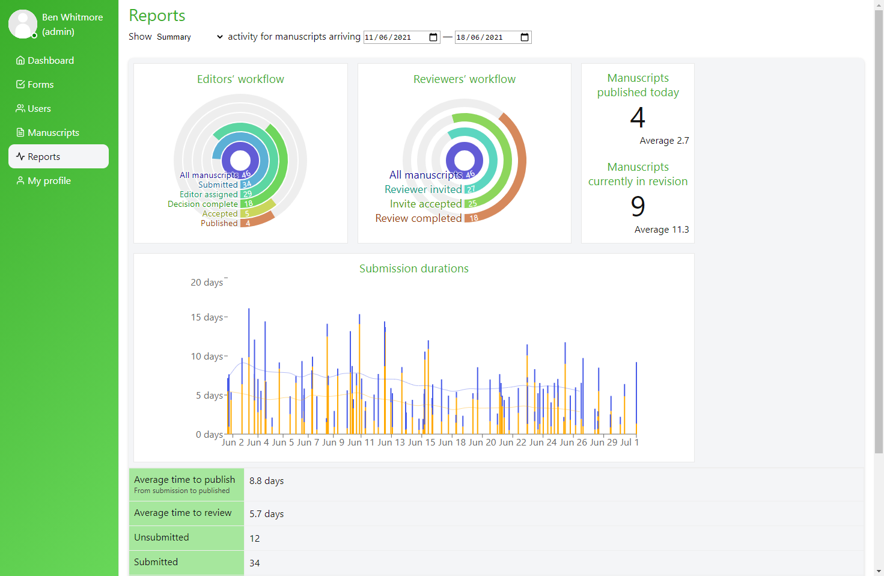This screenshot has height=576, width=884.
Task: Click the Decision complete chart label
Action: coord(203,204)
